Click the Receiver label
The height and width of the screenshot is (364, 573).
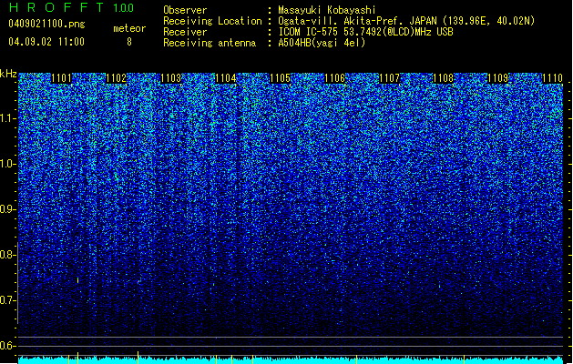coord(185,32)
